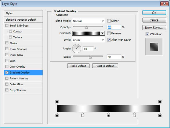
Task: Select the Stroke style entry
Action: coord(23,43)
